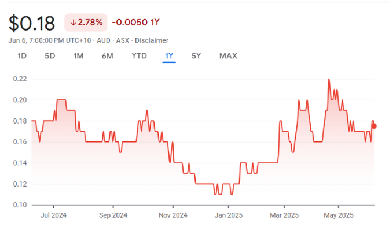Click the active 1Y range tab
The image size is (389, 231).
(169, 56)
